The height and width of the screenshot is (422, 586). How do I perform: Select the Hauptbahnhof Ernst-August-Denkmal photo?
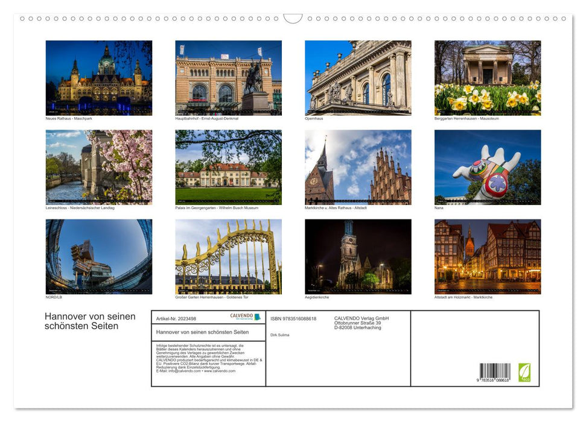(228, 78)
